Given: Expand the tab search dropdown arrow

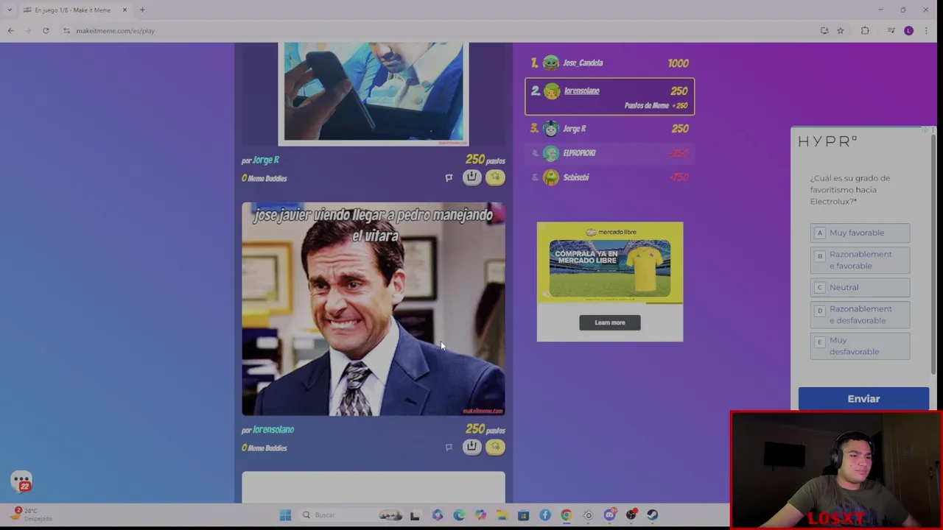Looking at the screenshot, I should [x=9, y=10].
